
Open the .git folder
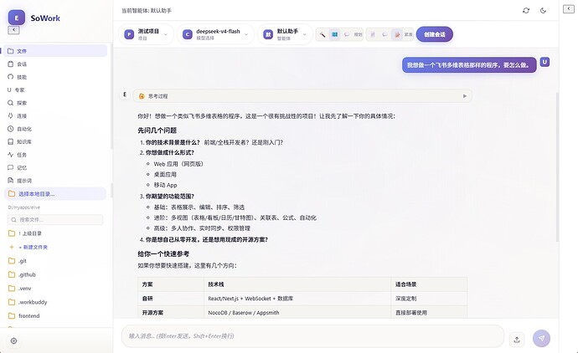coord(55,261)
